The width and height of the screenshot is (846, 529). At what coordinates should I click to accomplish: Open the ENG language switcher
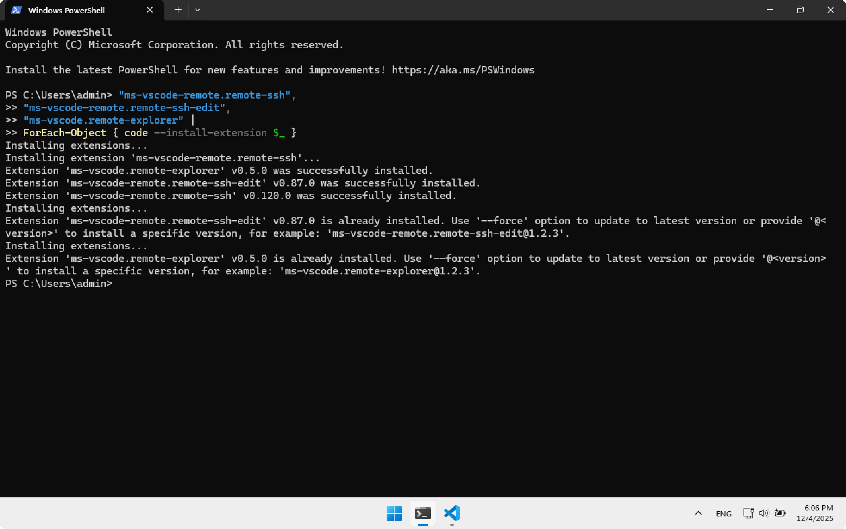tap(723, 513)
